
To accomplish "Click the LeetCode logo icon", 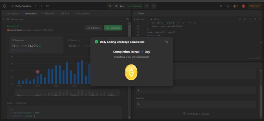I will tap(5, 6).
